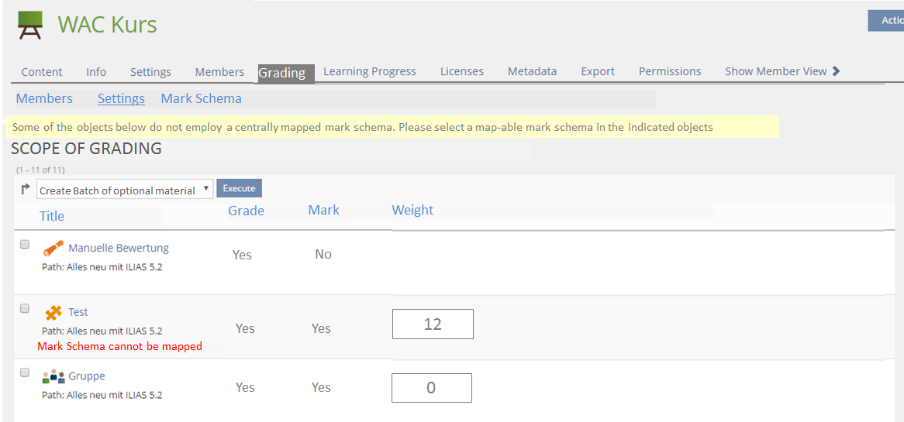Switch to the Learning Progress tab

tap(369, 71)
